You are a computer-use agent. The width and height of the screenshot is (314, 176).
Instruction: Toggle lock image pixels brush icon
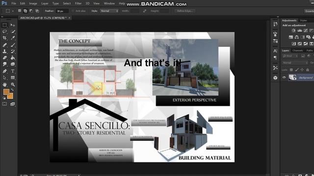(296, 69)
